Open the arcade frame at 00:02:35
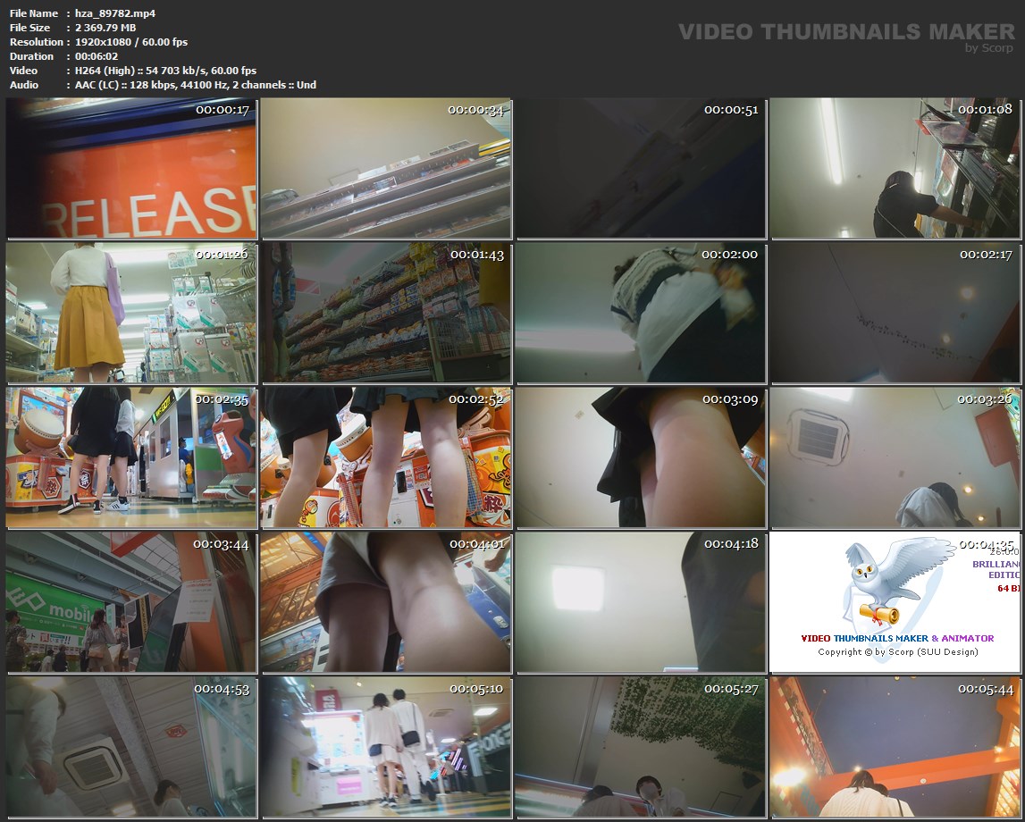This screenshot has width=1025, height=822. 131,457
